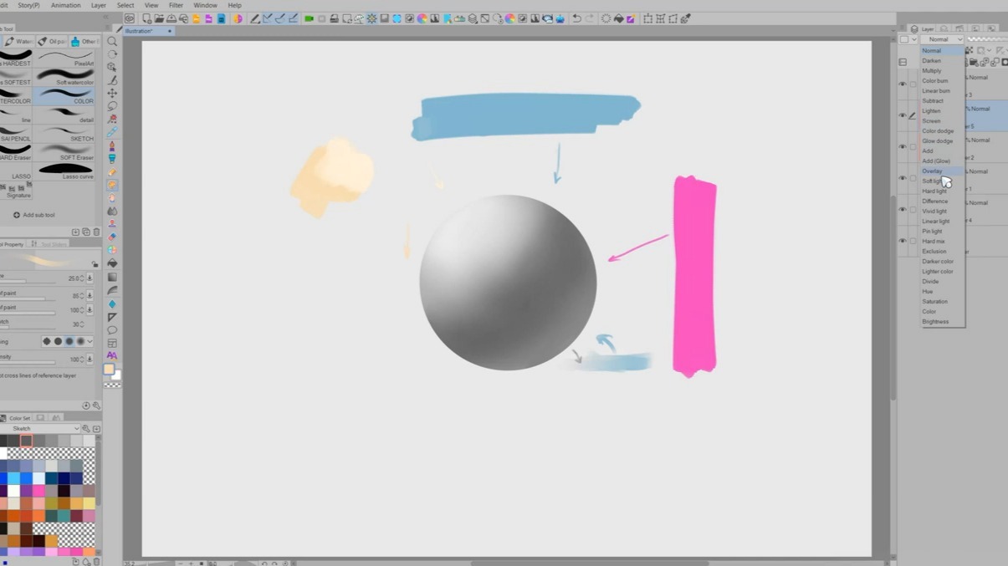The width and height of the screenshot is (1008, 566).
Task: Toggle visibility of the bottom layer
Action: 902,241
